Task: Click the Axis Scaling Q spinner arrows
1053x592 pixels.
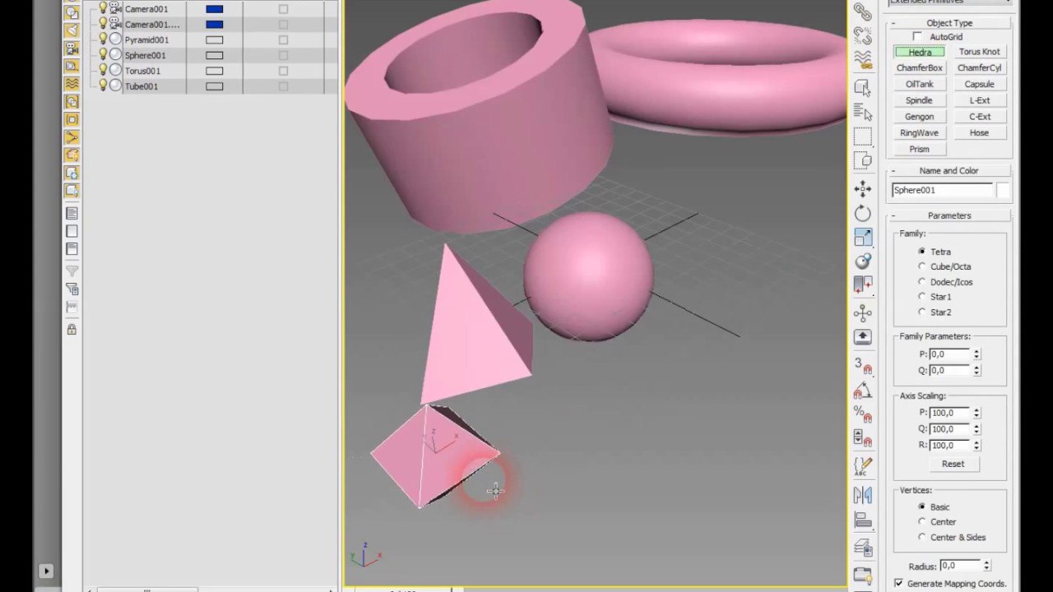Action: click(x=976, y=429)
